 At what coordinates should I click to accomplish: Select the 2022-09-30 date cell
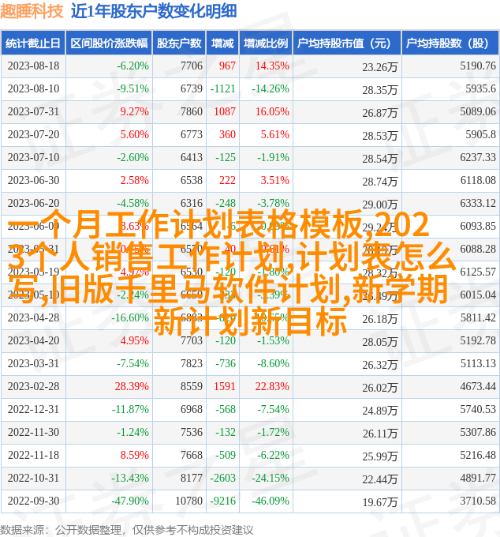tap(33, 501)
